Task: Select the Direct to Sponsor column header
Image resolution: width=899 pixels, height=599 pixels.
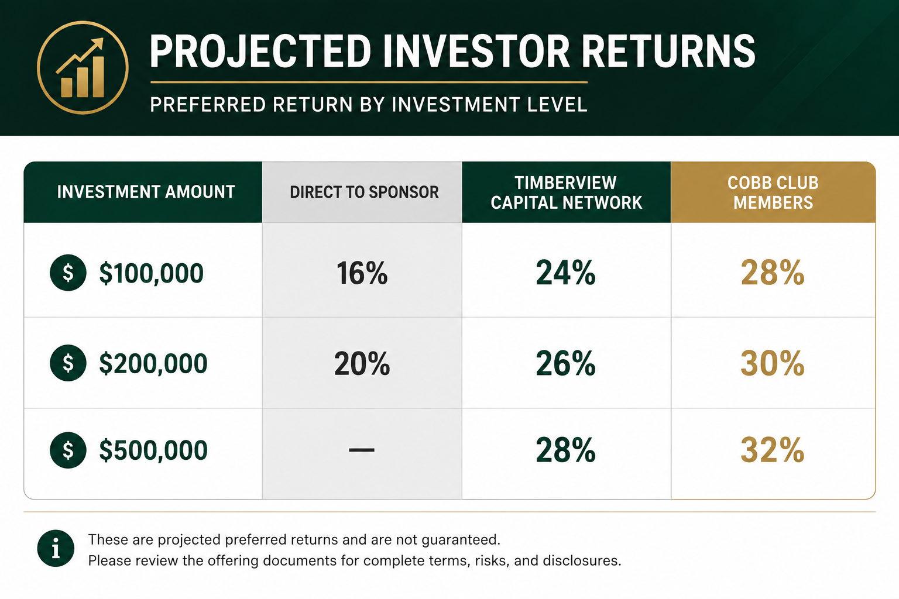Action: [x=362, y=192]
